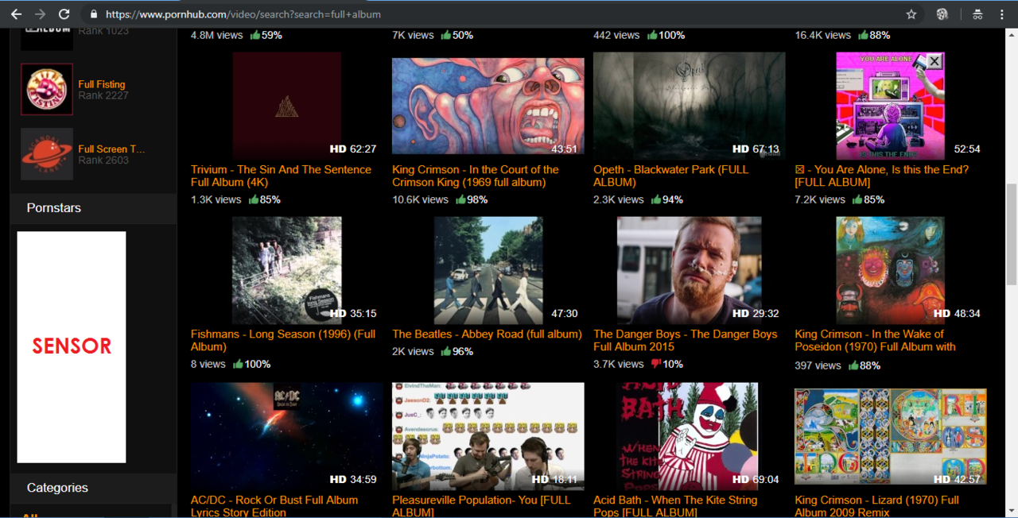This screenshot has height=518, width=1018.
Task: Click thumbs-up icon under You Are Alone video
Action: [x=858, y=199]
